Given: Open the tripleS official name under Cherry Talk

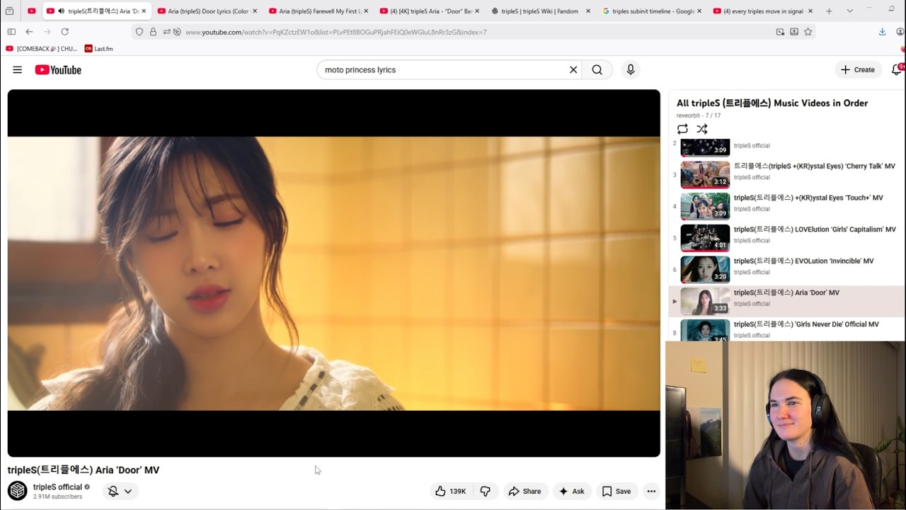Looking at the screenshot, I should (752, 178).
